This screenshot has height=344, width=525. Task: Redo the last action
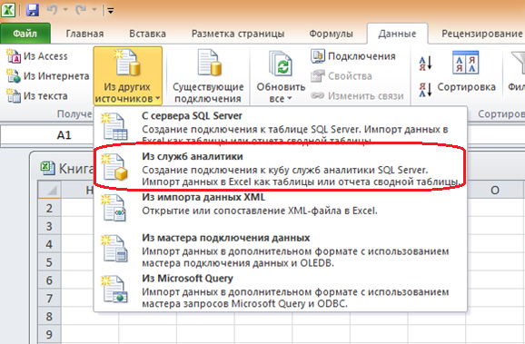coord(82,10)
